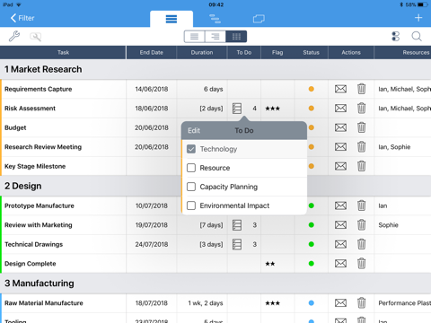
Task: Email the Risk Assessment task
Action: [340, 108]
